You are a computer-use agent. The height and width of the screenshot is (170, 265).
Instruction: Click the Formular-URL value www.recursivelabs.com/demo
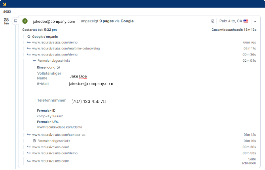60,127
